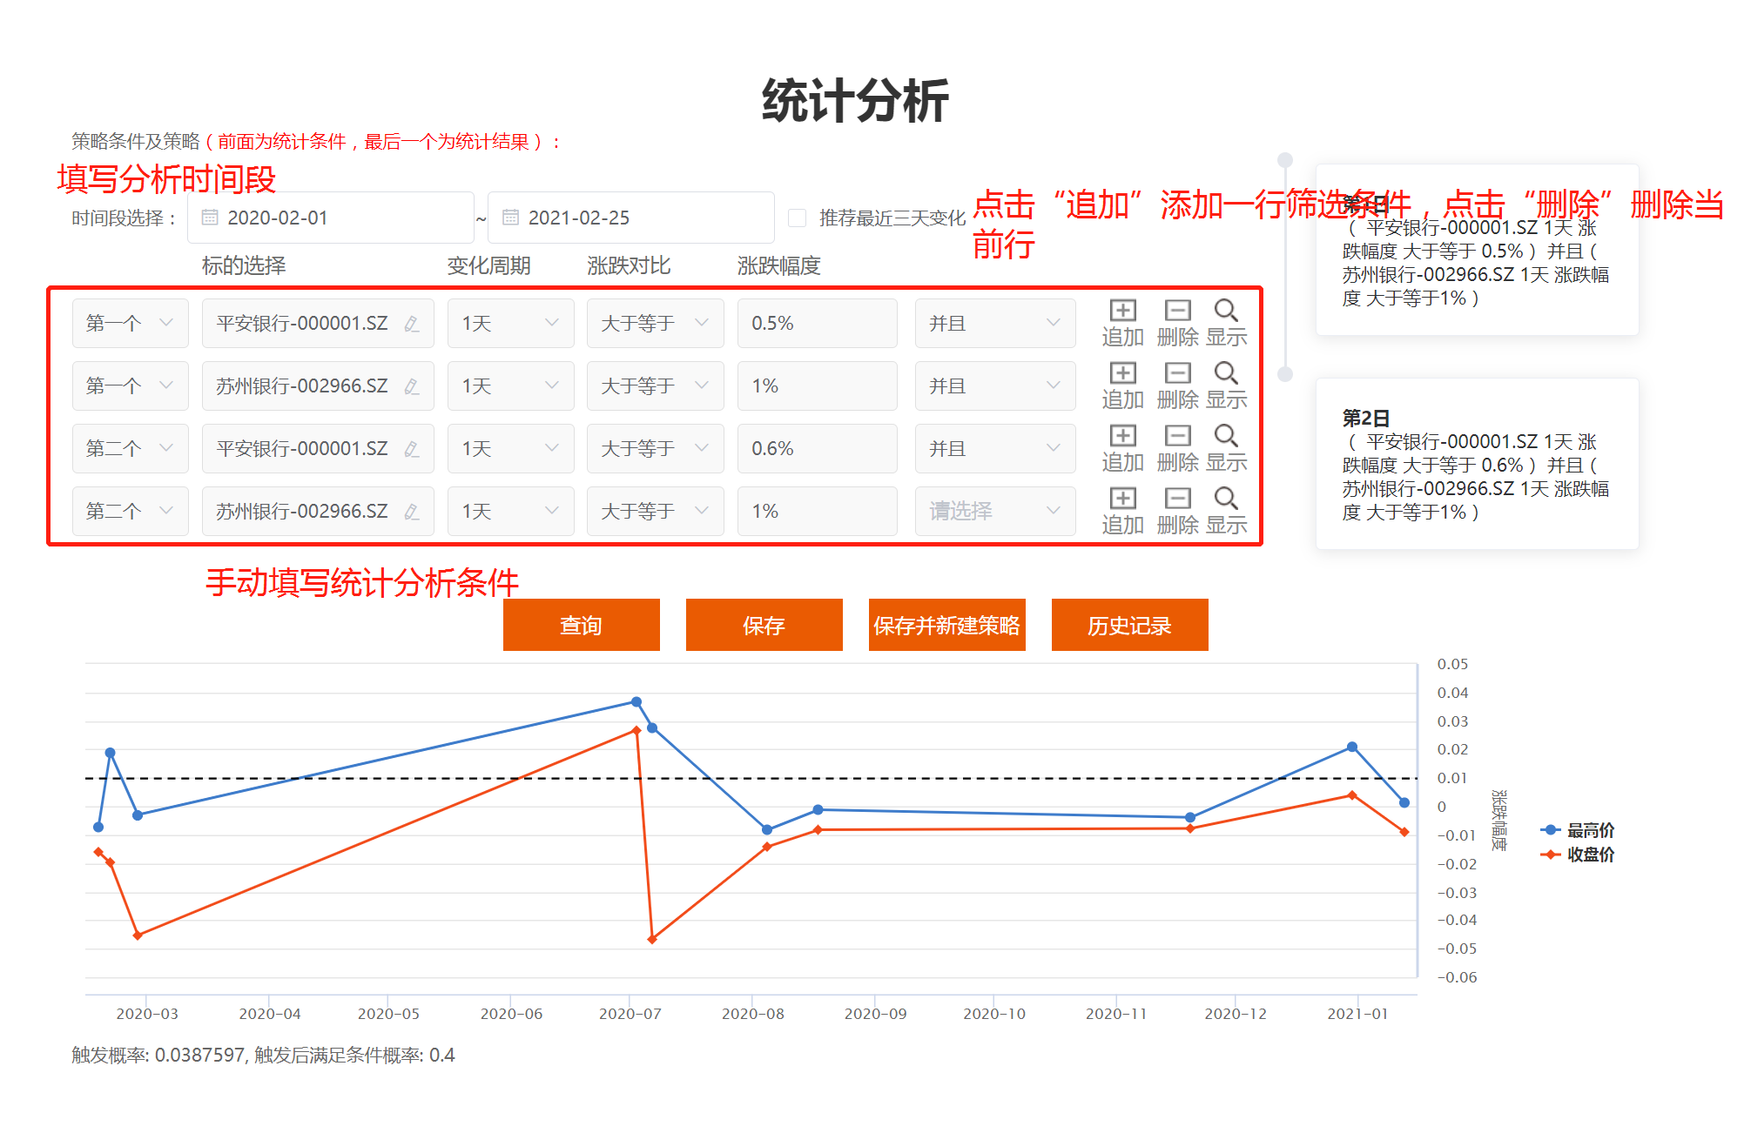Click the 显示 magnifier icon in the fourth row
Viewport: 1751px width, 1133px height.
click(x=1226, y=499)
